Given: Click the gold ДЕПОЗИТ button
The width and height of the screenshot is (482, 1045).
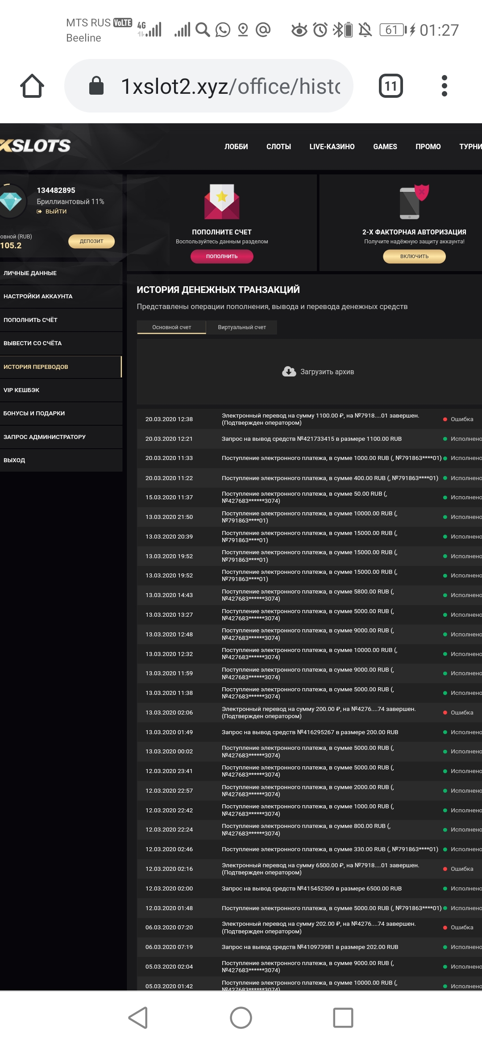Looking at the screenshot, I should (x=91, y=241).
